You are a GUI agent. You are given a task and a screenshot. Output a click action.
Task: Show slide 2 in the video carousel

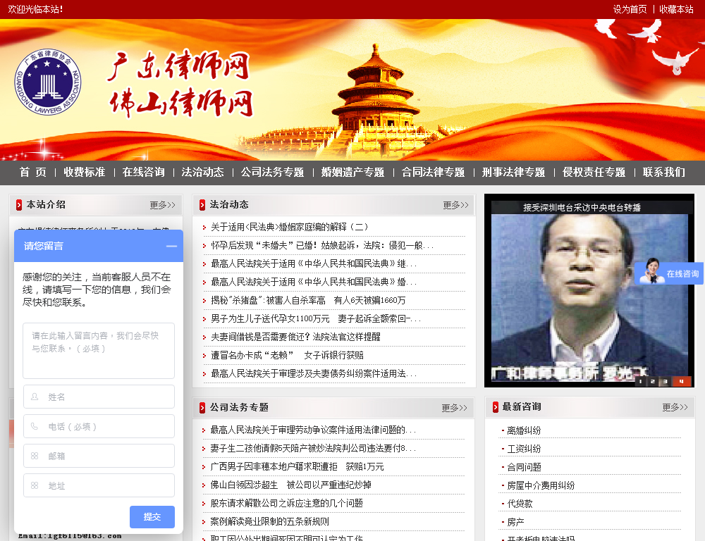[x=653, y=382]
